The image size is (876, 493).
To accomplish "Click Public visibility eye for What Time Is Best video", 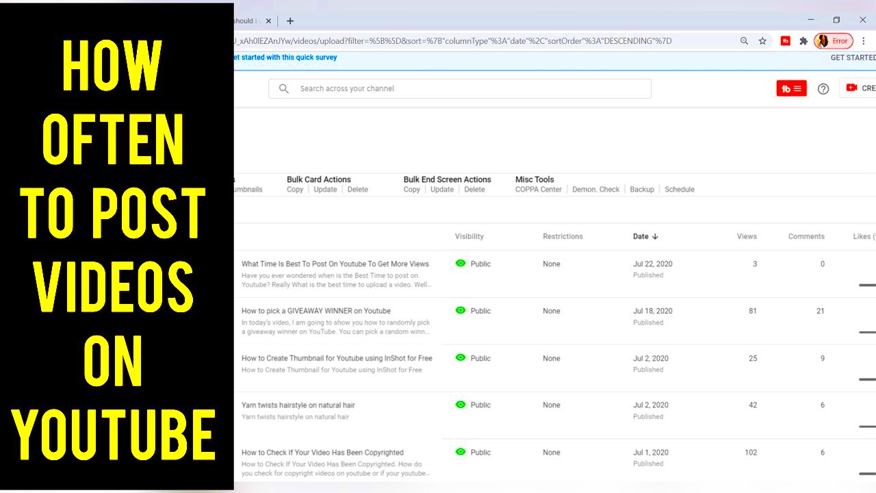I will [461, 263].
